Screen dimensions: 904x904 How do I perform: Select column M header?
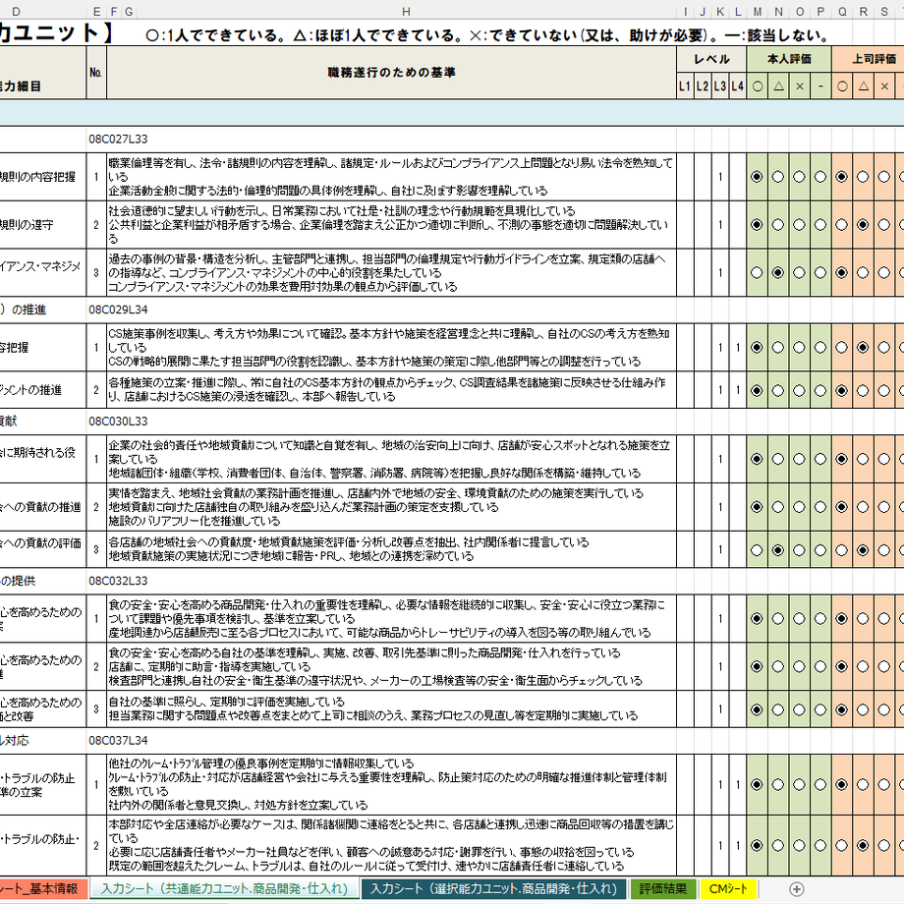pos(757,12)
